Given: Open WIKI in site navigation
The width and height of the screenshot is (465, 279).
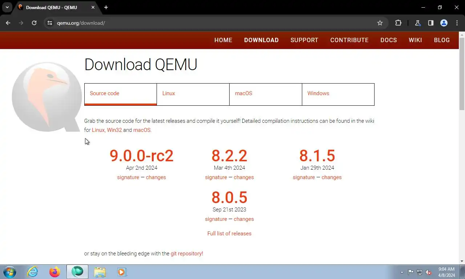Looking at the screenshot, I should pyautogui.click(x=415, y=40).
